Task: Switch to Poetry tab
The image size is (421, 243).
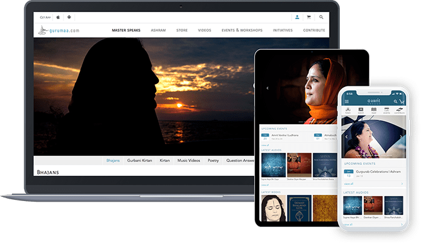Action: coord(213,160)
